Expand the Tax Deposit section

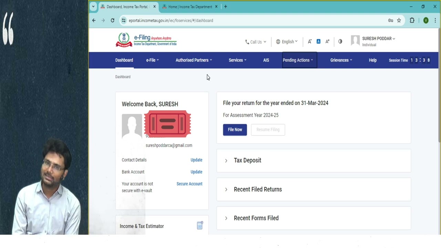coord(314,160)
